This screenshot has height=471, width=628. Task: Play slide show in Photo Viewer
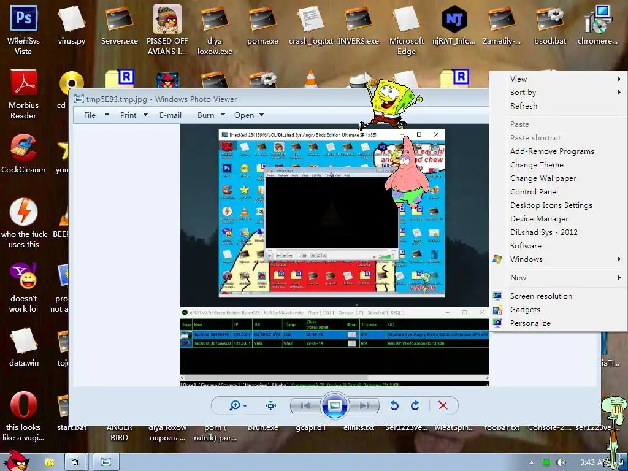pyautogui.click(x=334, y=406)
